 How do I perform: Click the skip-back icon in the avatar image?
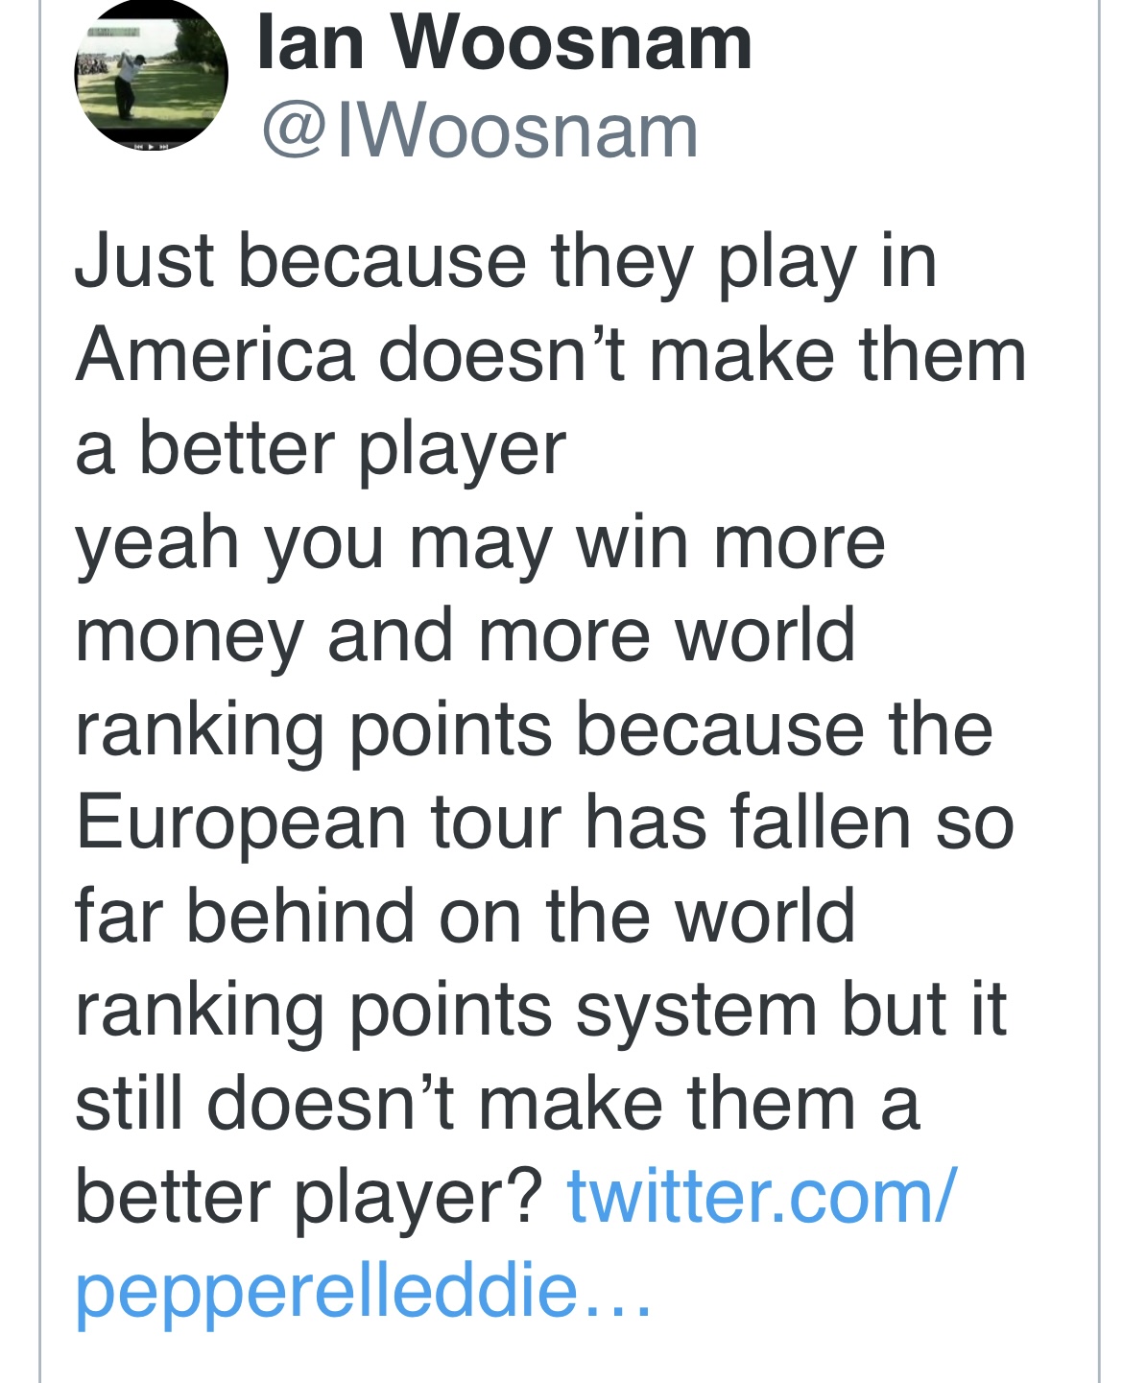(x=137, y=145)
